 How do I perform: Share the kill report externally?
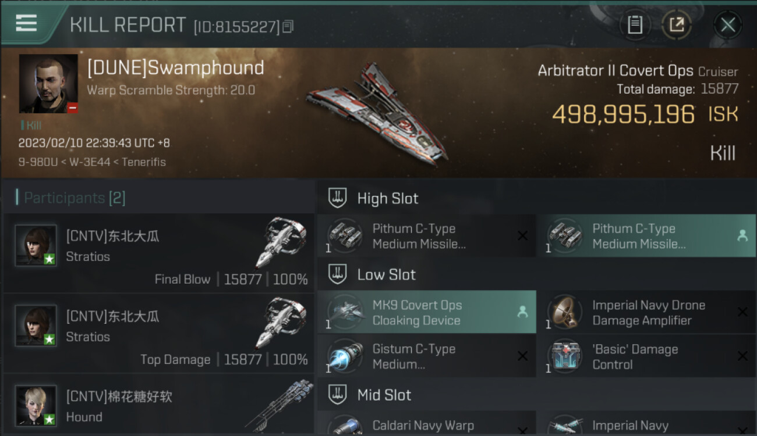coord(677,24)
